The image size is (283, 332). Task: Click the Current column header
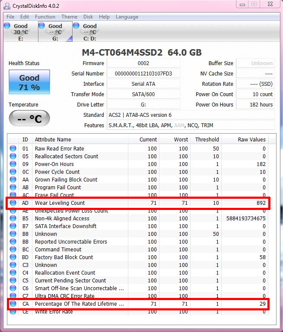click(x=143, y=140)
